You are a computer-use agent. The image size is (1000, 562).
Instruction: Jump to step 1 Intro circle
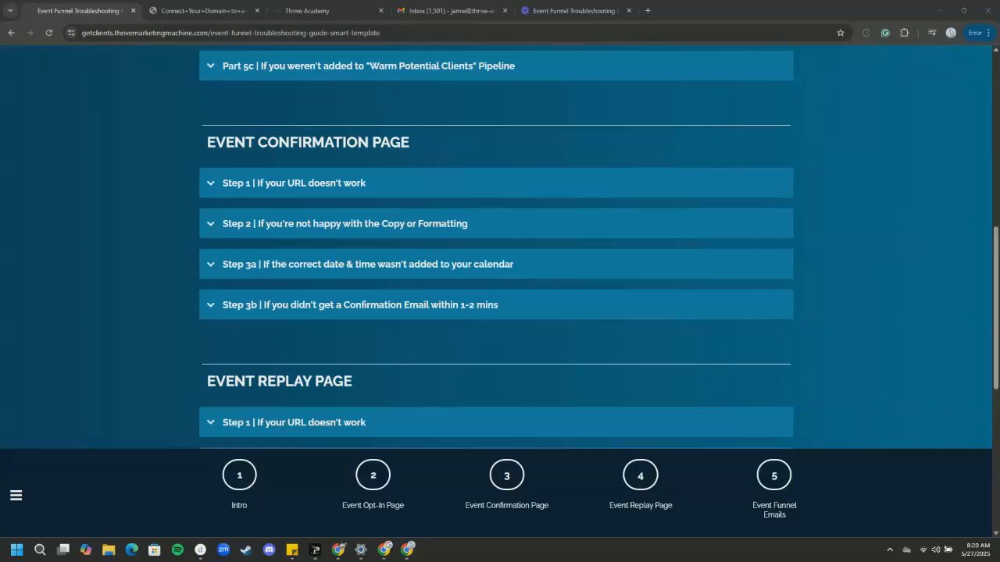(x=239, y=475)
